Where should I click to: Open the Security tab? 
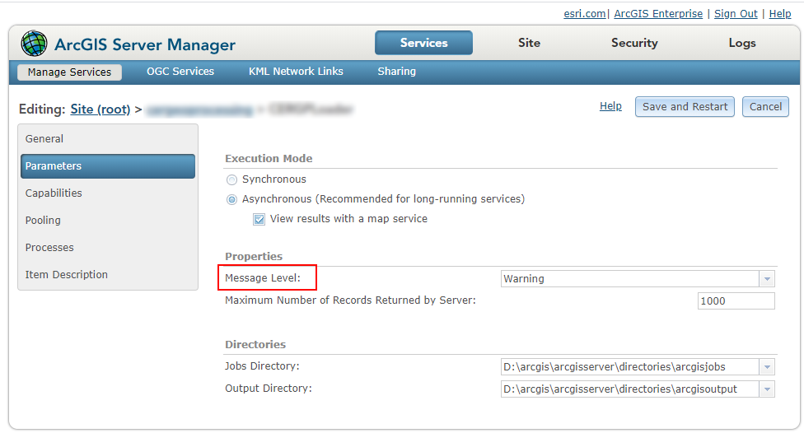tap(634, 43)
